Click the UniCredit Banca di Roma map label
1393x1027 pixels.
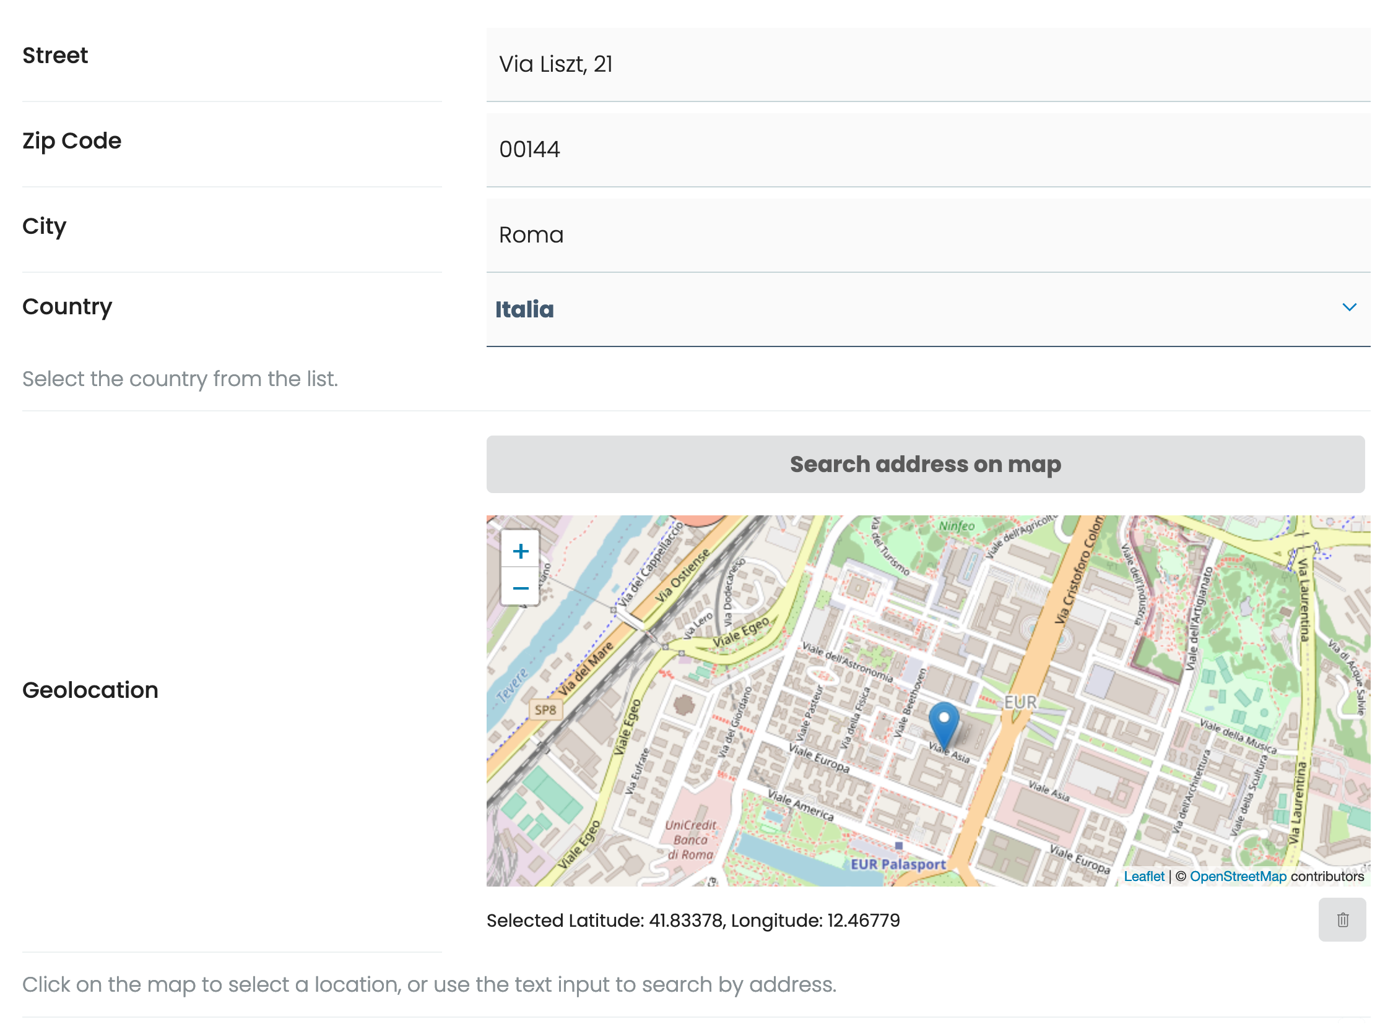(x=691, y=841)
